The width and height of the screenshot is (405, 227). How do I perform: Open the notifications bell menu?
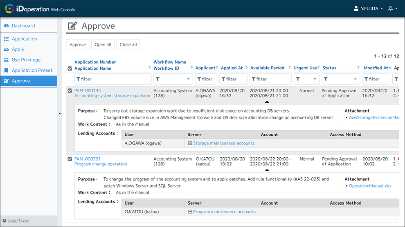point(393,9)
